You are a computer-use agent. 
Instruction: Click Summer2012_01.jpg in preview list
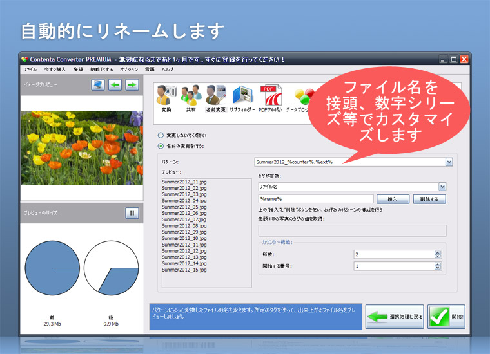tap(184, 182)
